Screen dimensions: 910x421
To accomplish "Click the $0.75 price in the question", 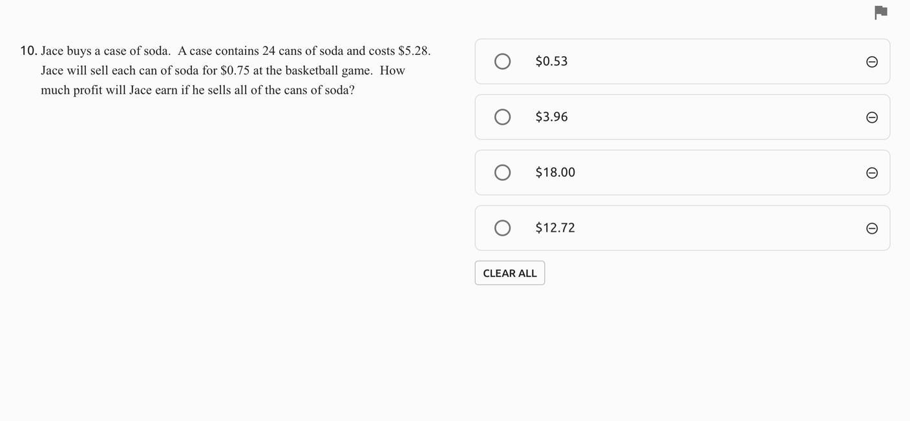I will click(235, 70).
